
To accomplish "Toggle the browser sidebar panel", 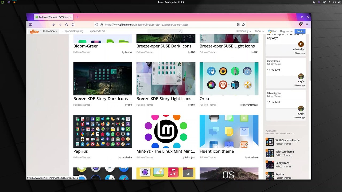I will click(31, 25).
